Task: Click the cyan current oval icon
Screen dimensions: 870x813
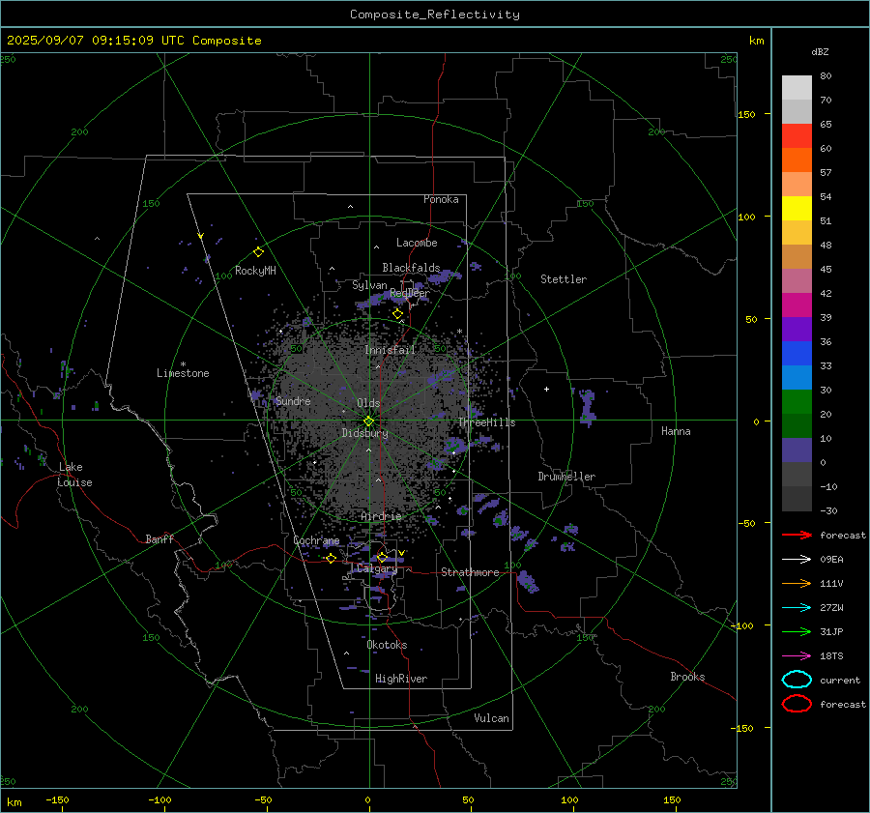Action: pyautogui.click(x=797, y=680)
